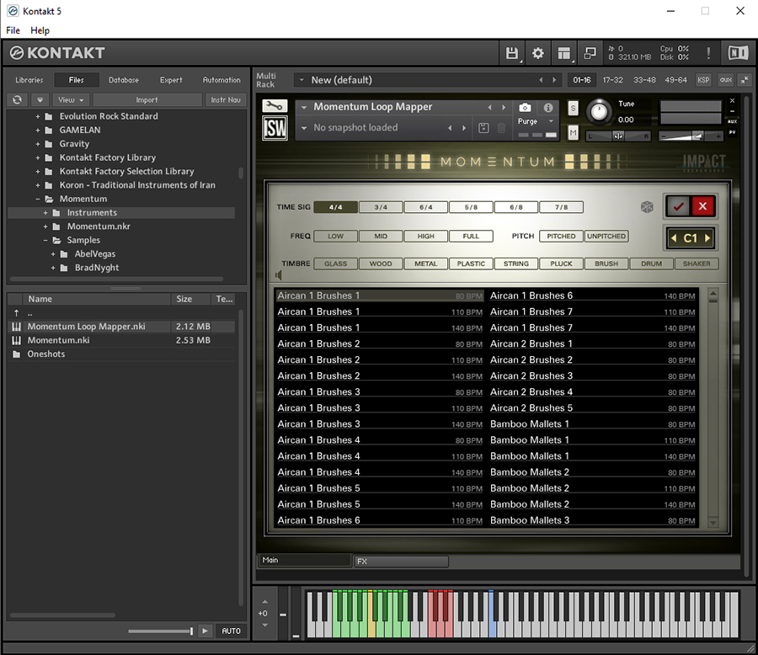
Task: Show instrument info icon
Action: tap(548, 107)
